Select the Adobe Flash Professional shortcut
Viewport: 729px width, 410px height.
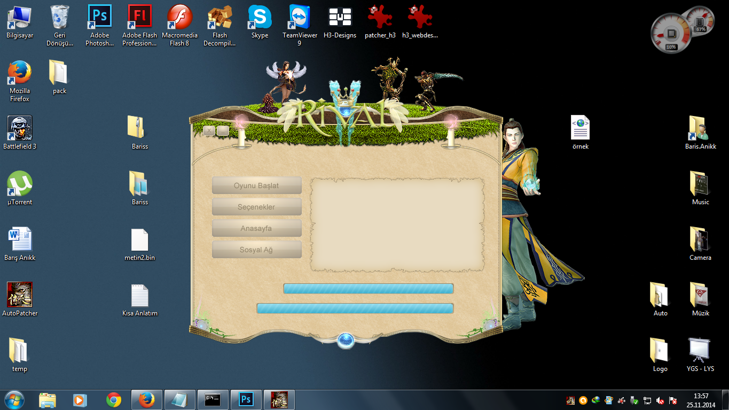point(140,26)
